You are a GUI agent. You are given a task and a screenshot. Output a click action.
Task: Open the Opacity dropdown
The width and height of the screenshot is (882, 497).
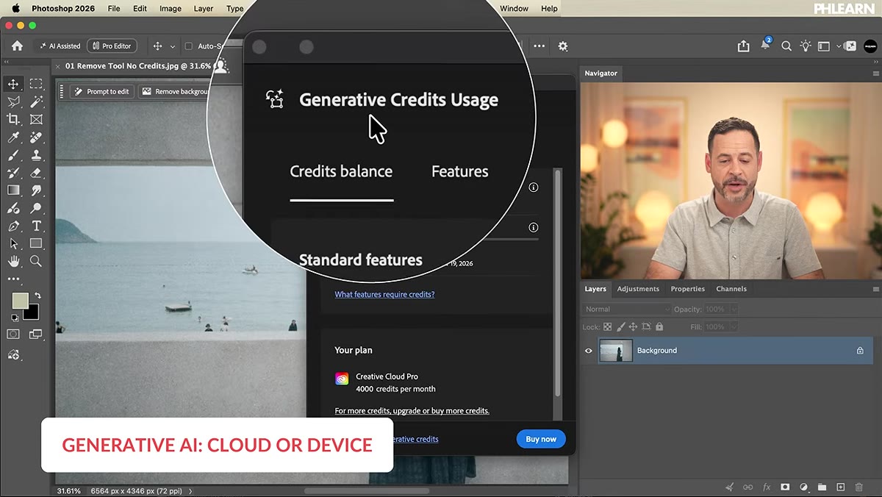734,310
